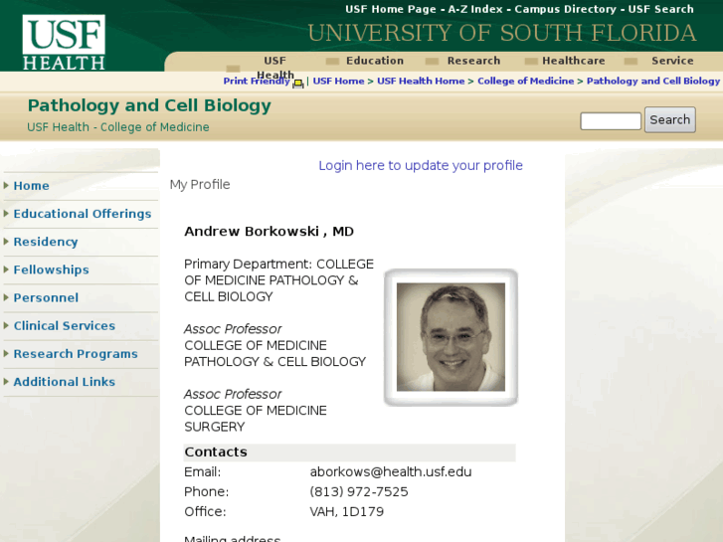Open the Education navigation tab
Viewport: 723px width, 542px height.
coord(375,61)
